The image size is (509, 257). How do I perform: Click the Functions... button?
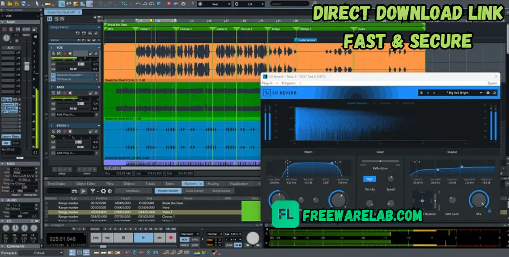133,191
